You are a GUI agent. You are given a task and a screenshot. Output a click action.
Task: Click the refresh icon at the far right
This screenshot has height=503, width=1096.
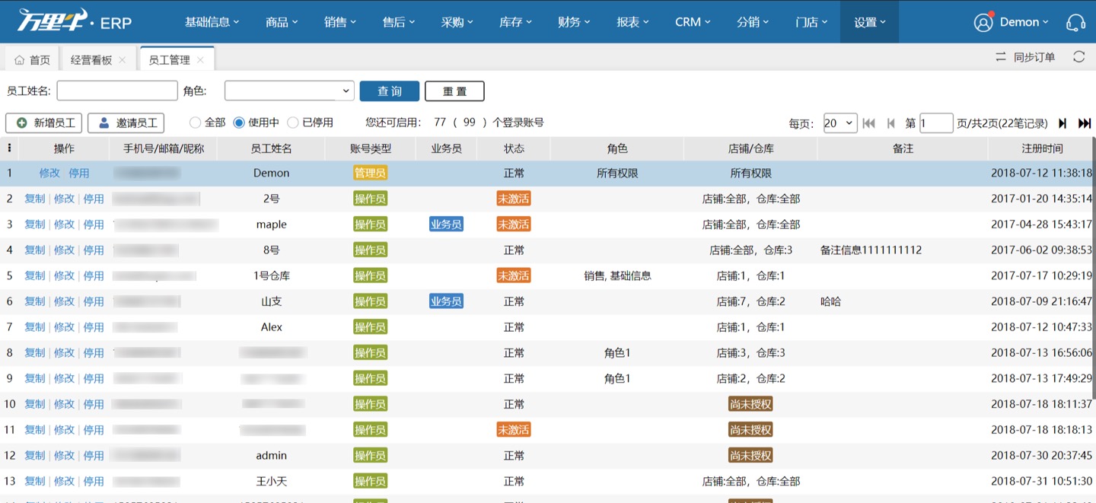coord(1078,56)
